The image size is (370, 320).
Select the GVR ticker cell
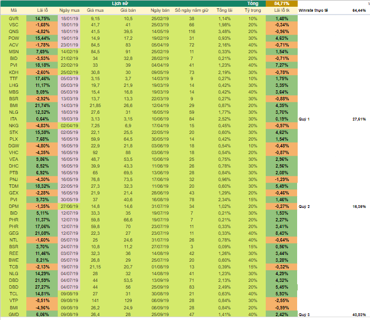tap(13, 18)
